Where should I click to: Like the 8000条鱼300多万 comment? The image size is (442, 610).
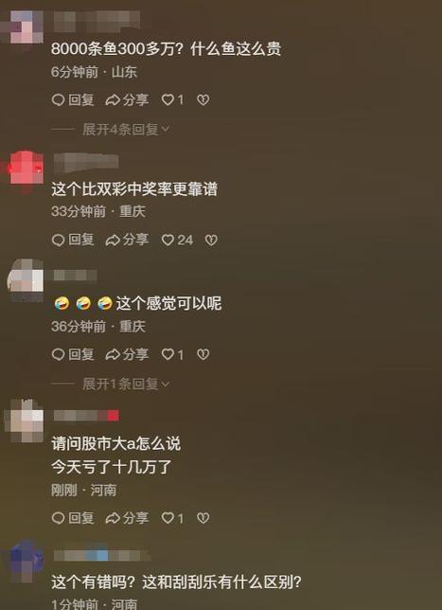172,100
